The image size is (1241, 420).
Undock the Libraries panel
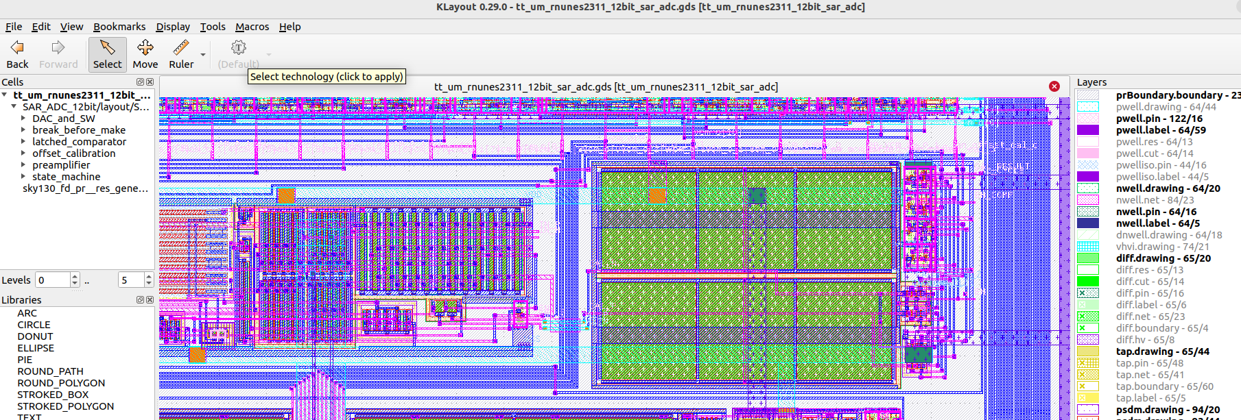[141, 300]
